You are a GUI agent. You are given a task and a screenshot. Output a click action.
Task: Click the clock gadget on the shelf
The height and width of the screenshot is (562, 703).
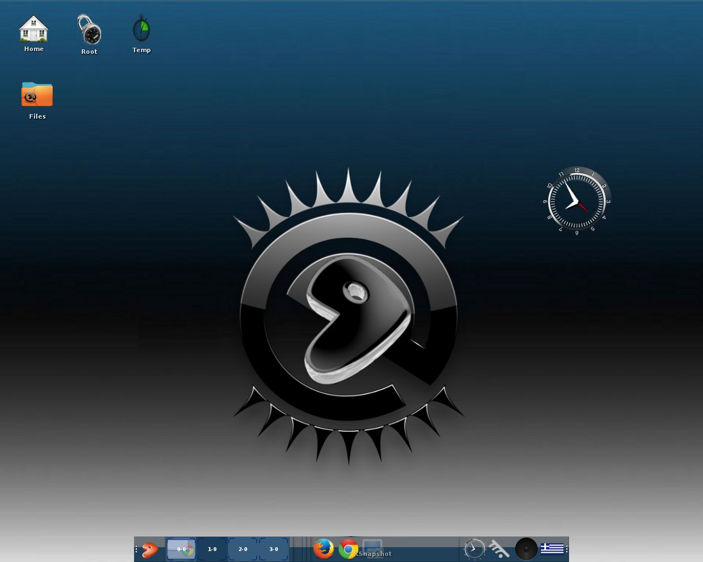pyautogui.click(x=475, y=548)
